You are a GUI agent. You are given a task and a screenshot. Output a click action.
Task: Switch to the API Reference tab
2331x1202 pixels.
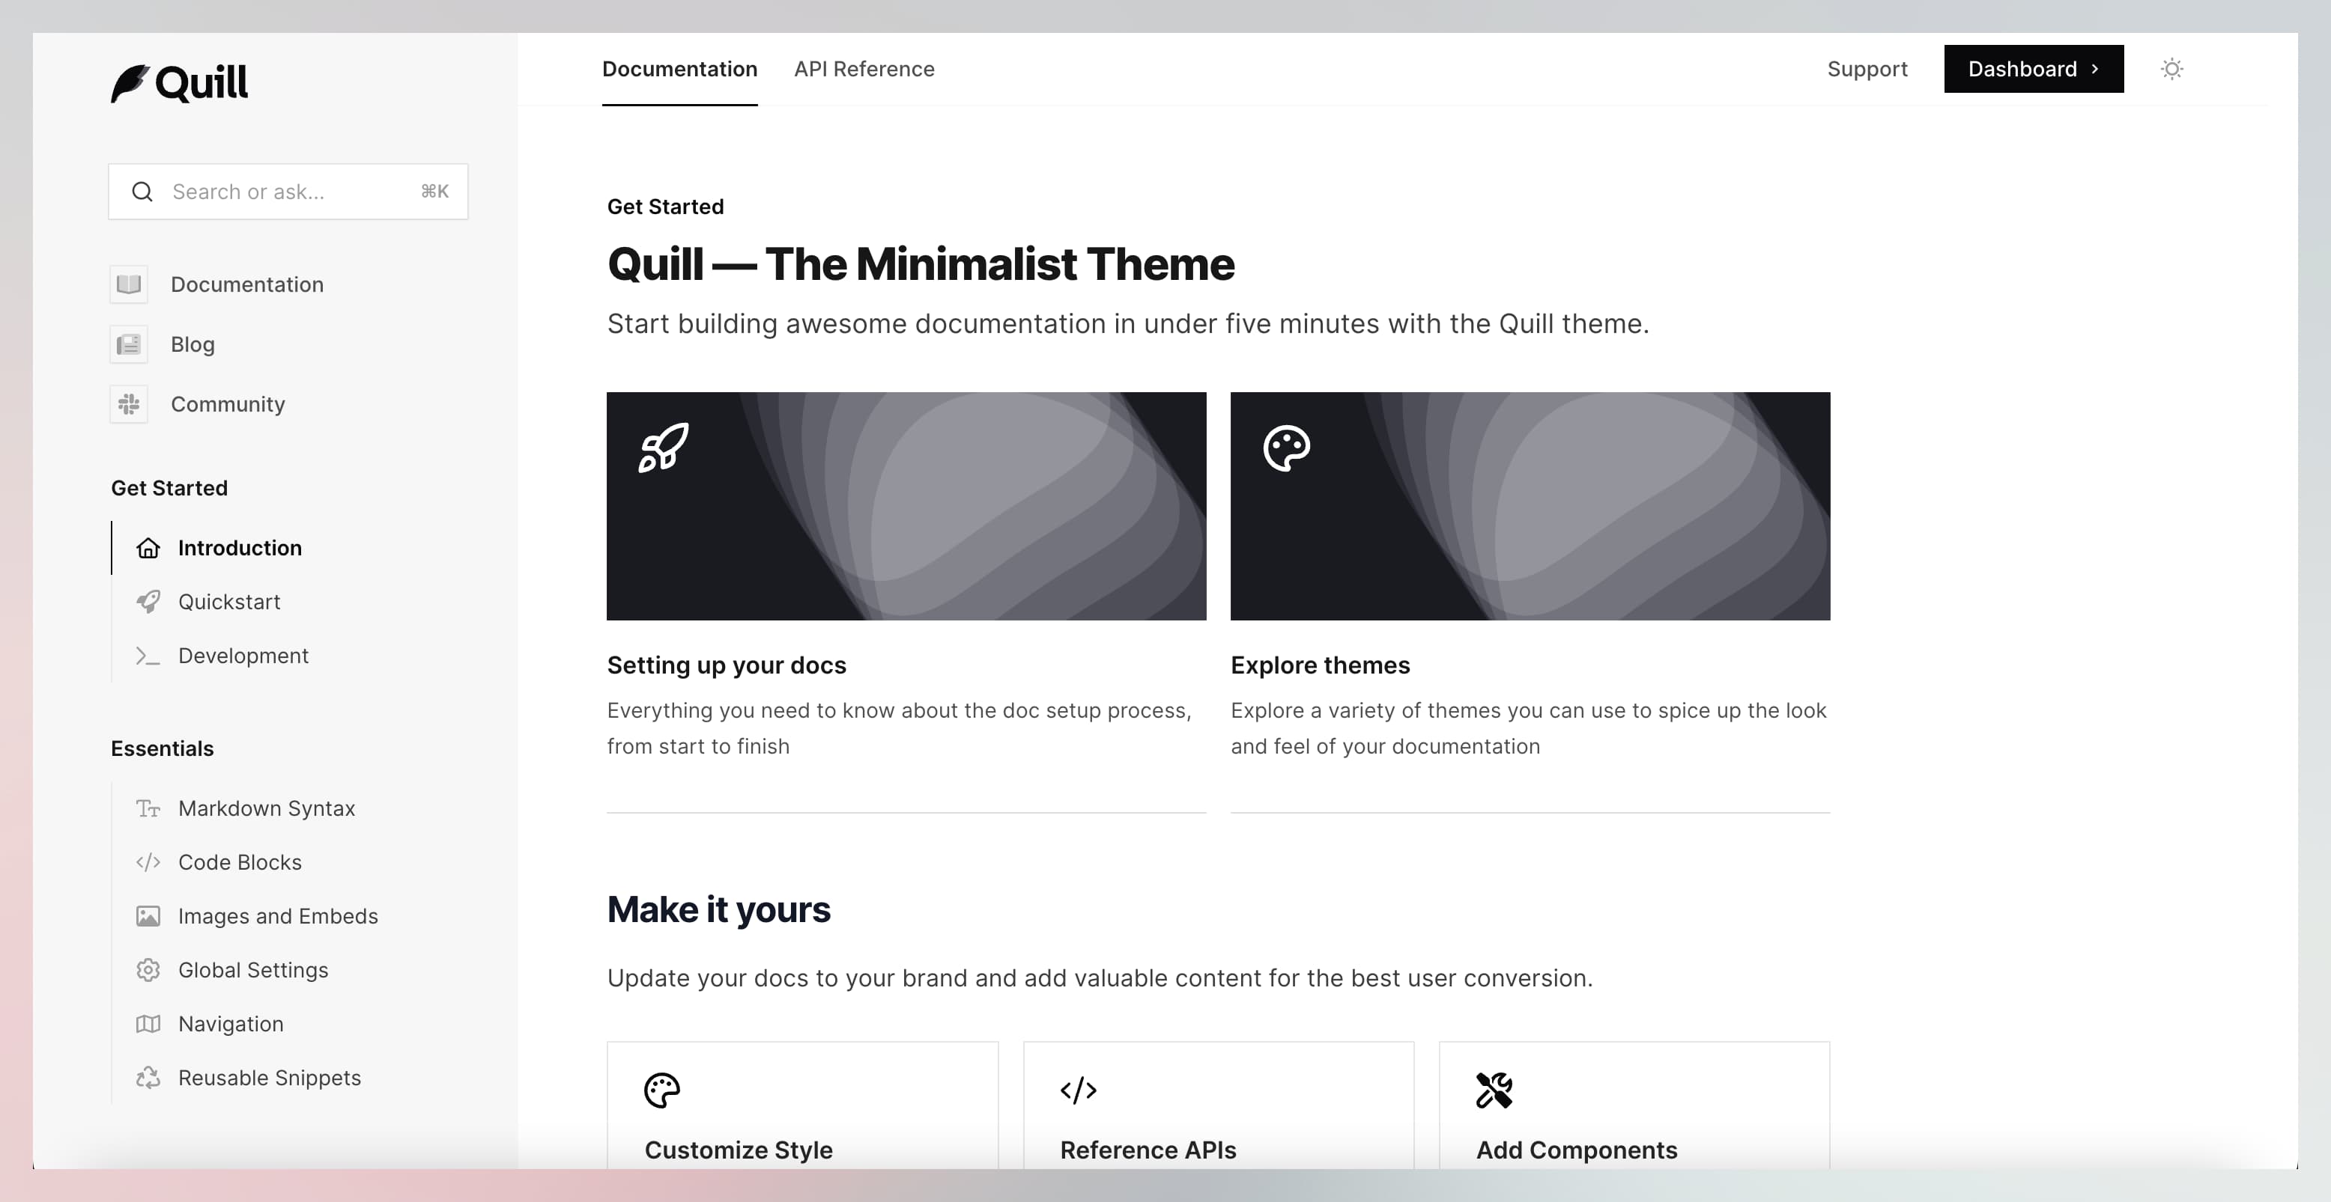pos(864,69)
